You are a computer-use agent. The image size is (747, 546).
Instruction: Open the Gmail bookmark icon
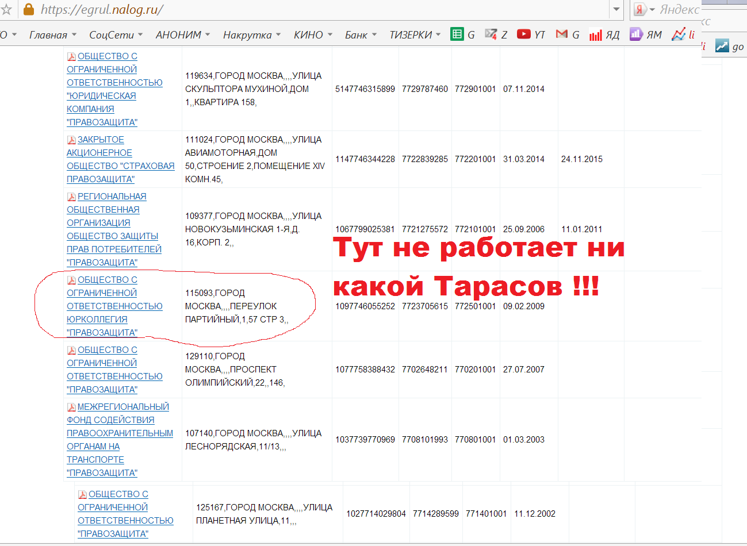pyautogui.click(x=562, y=34)
